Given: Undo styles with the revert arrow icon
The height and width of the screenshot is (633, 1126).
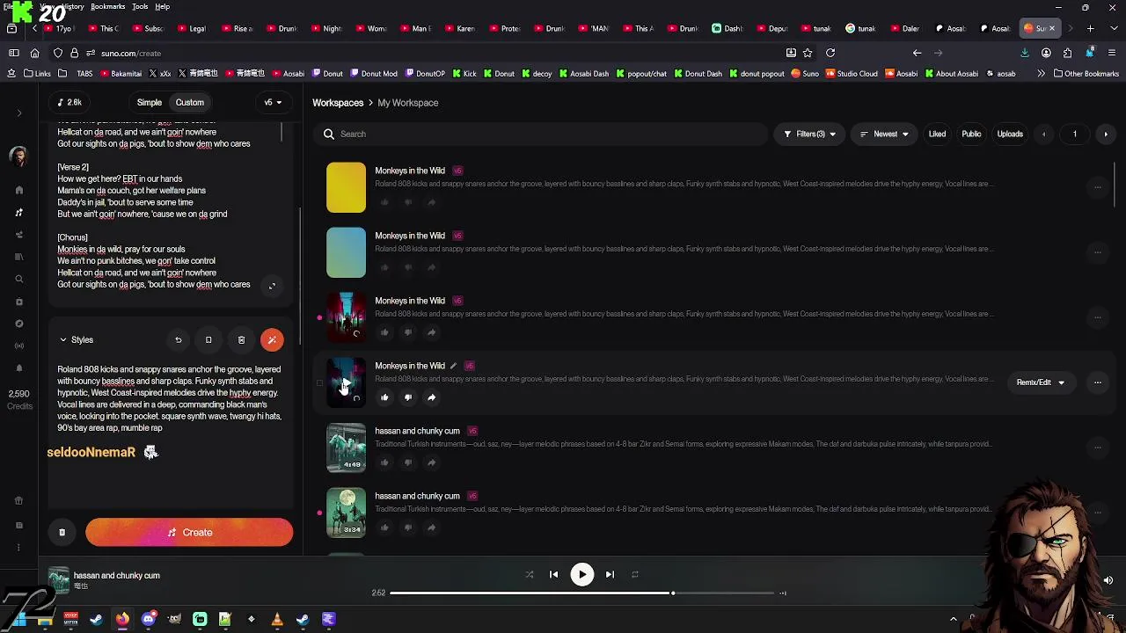Looking at the screenshot, I should pos(179,340).
